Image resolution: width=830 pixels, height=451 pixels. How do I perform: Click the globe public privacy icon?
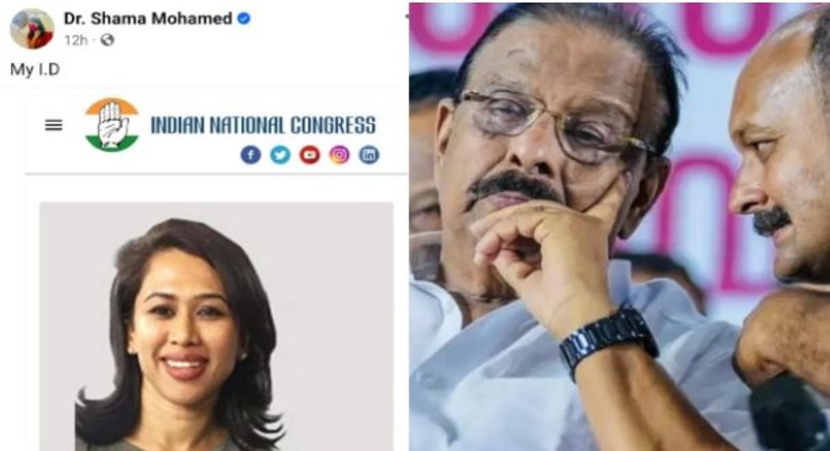pos(107,40)
